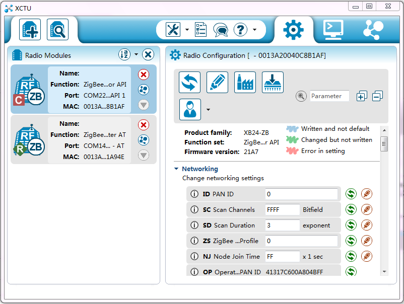Click the Update firmware download icon
This screenshot has height=304, width=404.
[273, 83]
